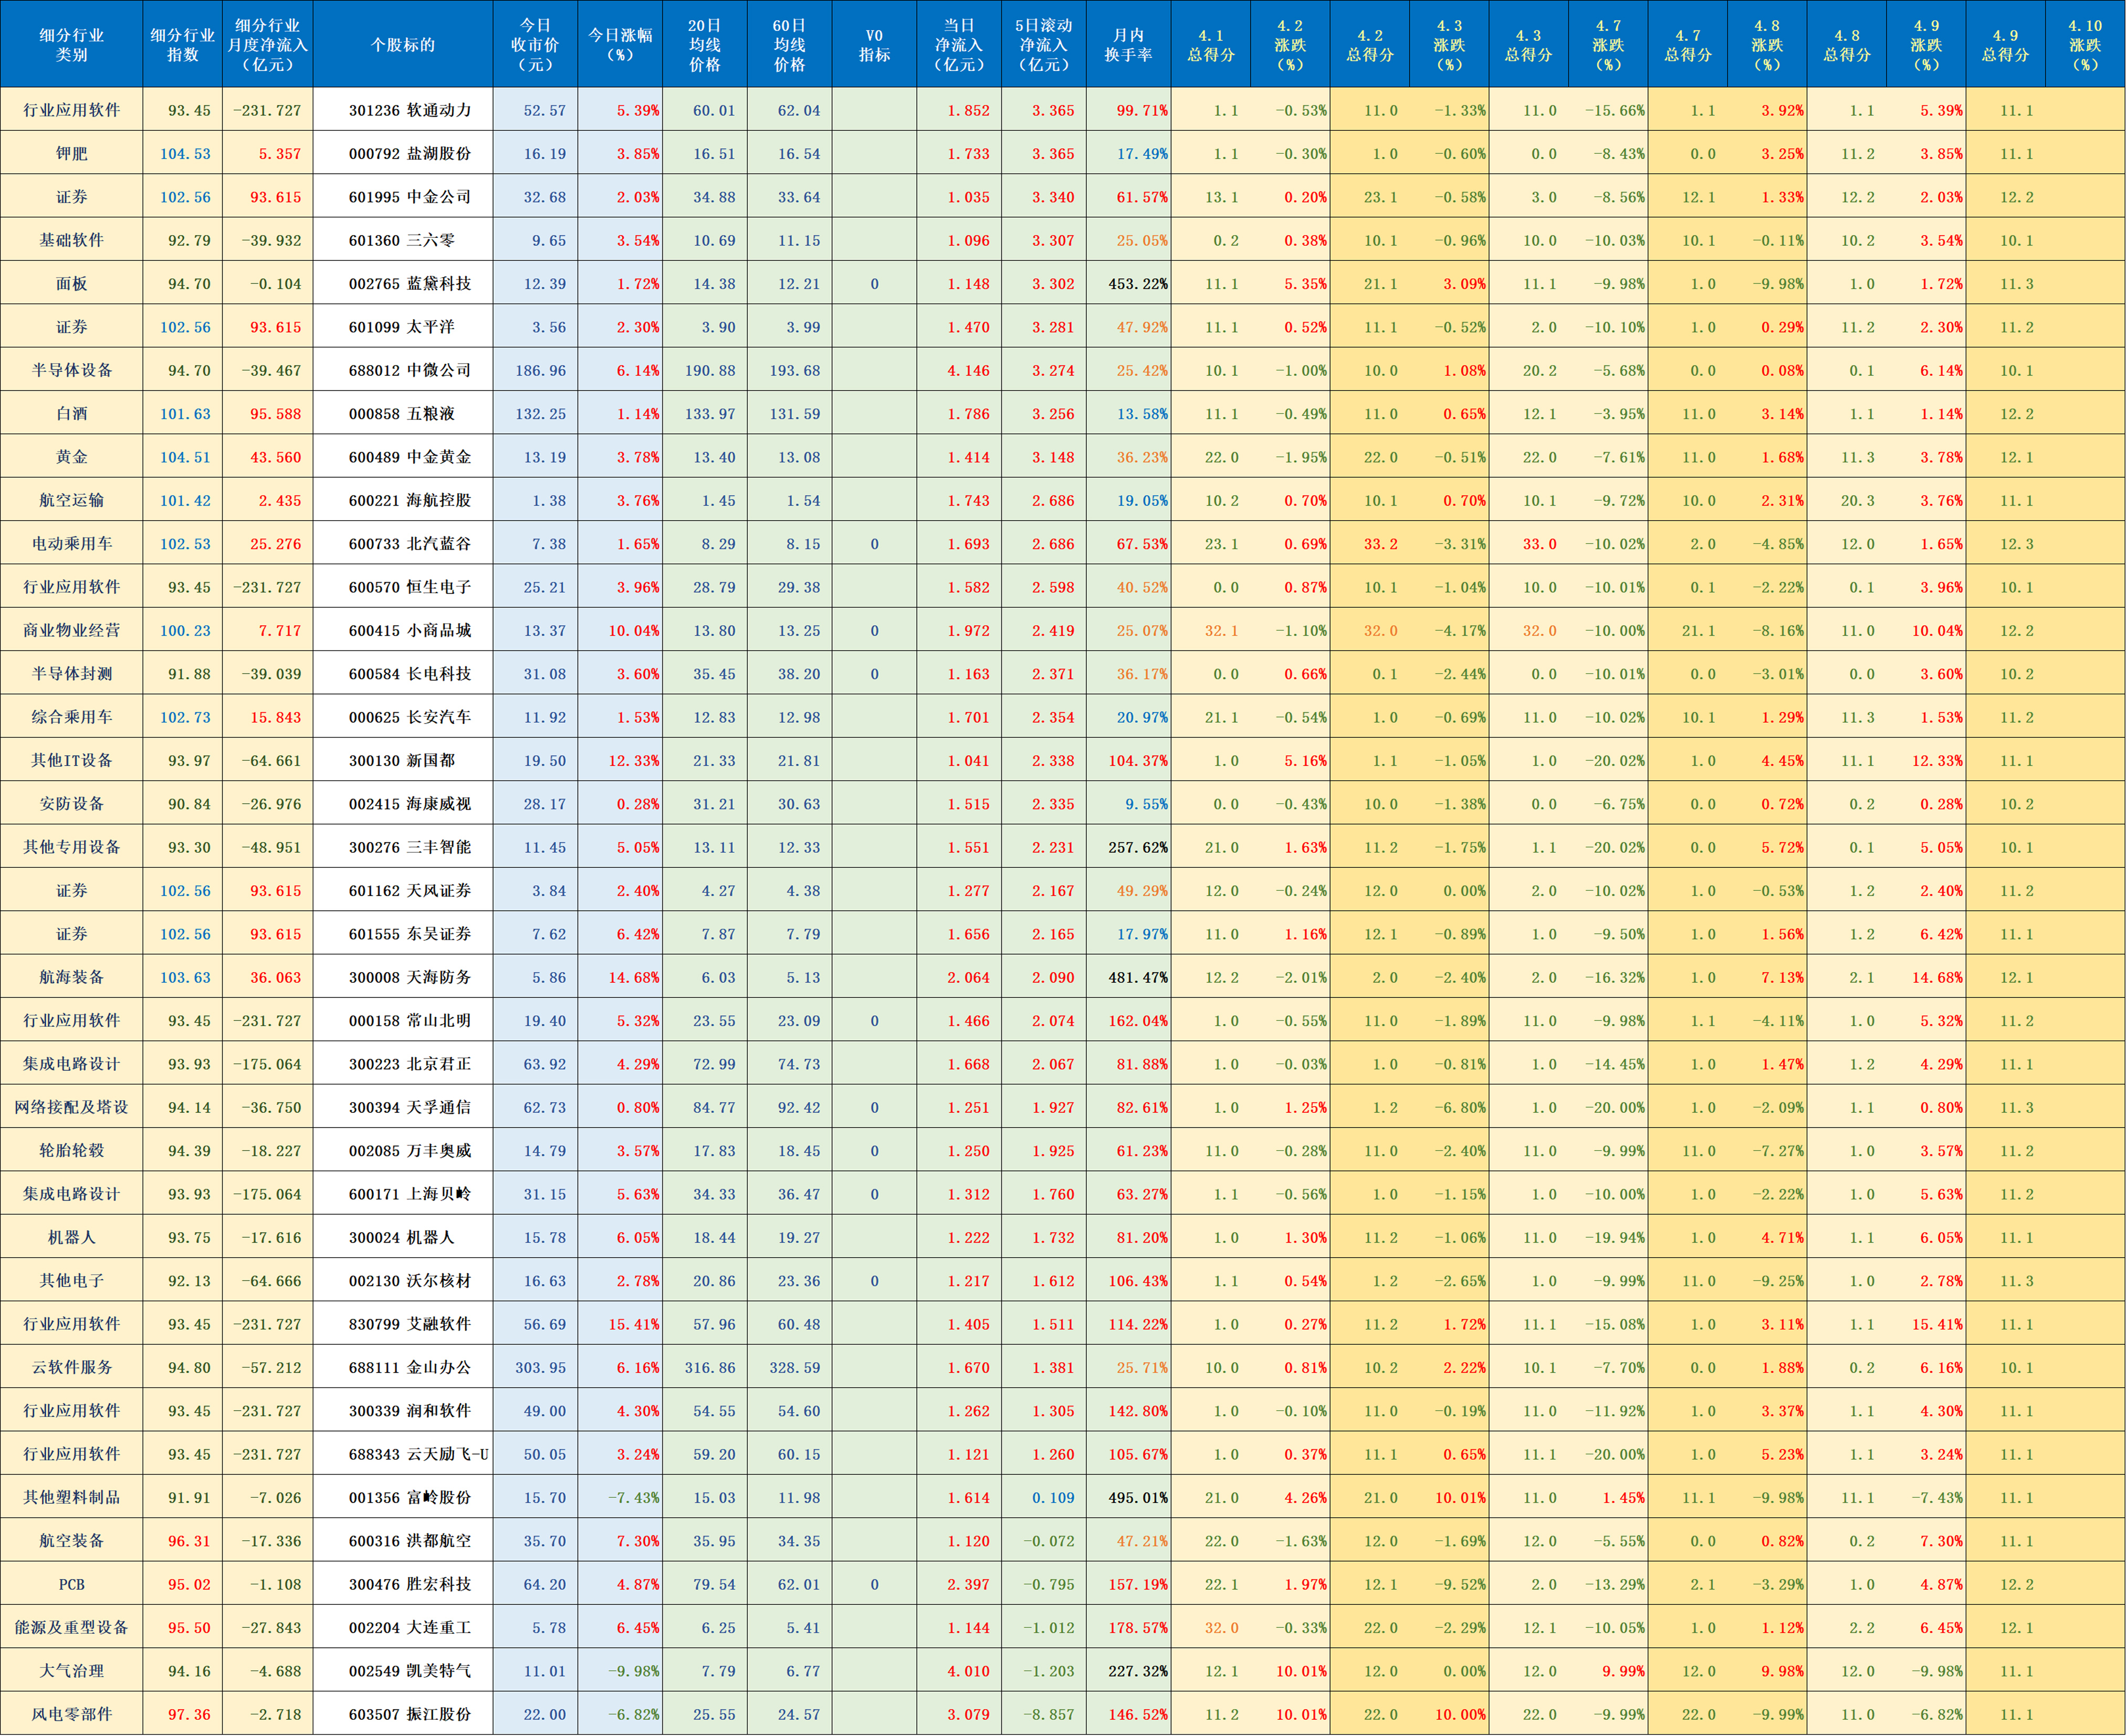Viewport: 2126px width, 1736px height.
Task: Click stock cell 600570 恒生电子
Action: point(403,587)
